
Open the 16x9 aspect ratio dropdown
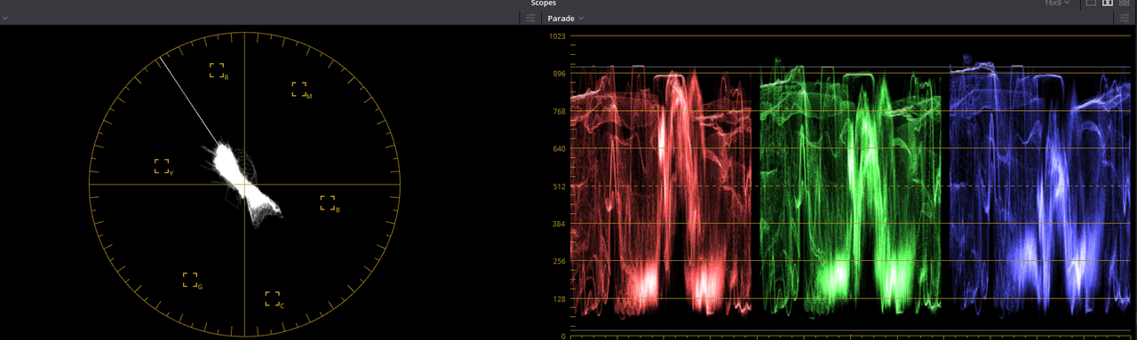(1057, 4)
